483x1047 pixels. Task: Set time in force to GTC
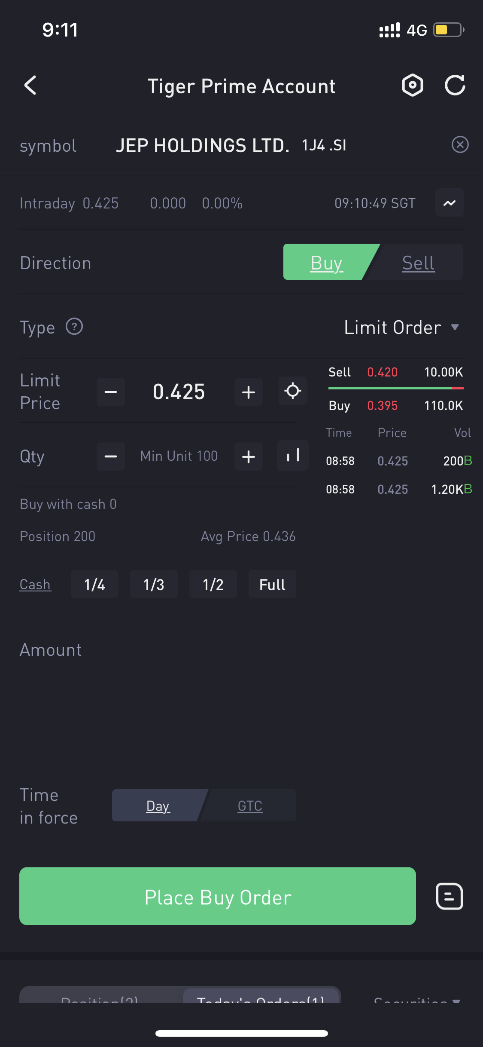click(x=250, y=805)
